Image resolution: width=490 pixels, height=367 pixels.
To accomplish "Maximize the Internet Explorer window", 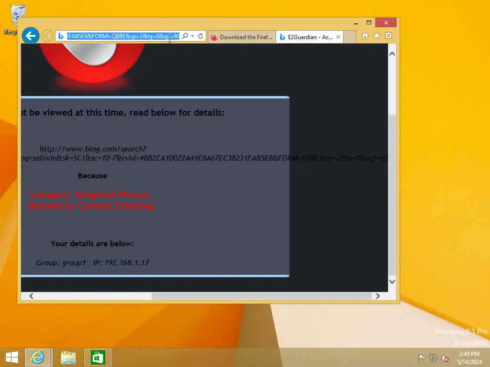I will 369,23.
